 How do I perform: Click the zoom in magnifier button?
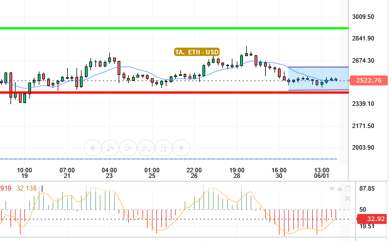[110, 148]
